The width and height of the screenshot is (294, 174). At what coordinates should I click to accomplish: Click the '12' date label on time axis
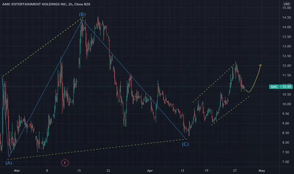click(x=182, y=171)
